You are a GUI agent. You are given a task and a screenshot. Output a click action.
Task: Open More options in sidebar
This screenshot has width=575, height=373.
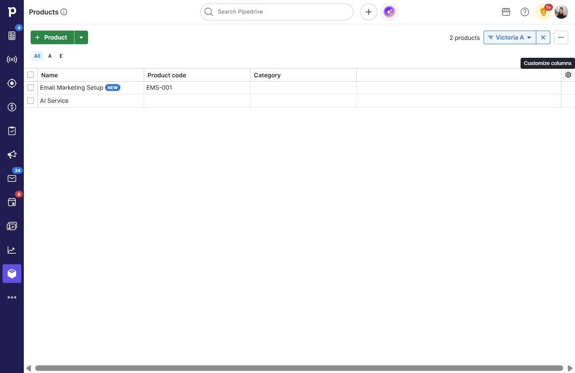[x=12, y=297]
